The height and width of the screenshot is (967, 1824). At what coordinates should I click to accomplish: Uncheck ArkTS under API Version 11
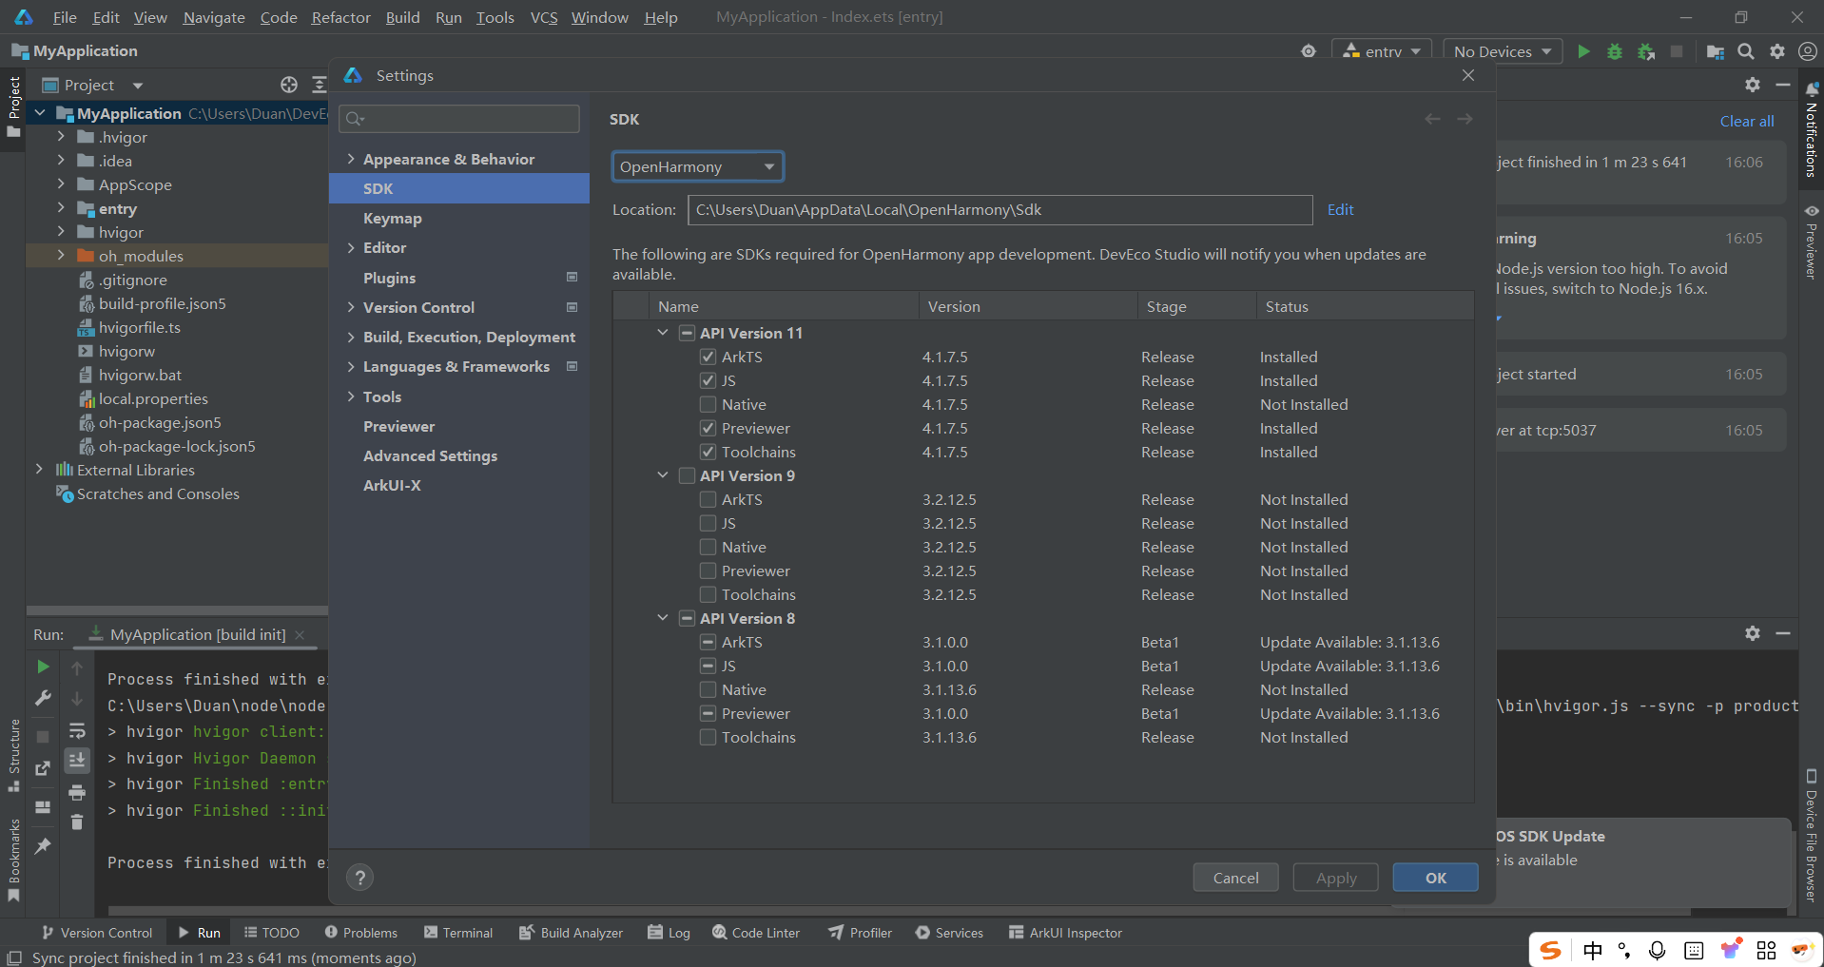click(708, 357)
